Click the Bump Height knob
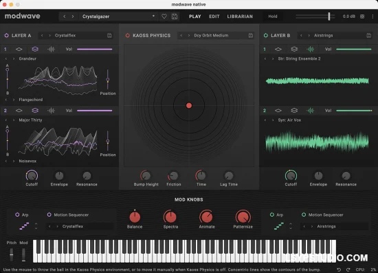The height and width of the screenshot is (273, 378). (x=146, y=176)
